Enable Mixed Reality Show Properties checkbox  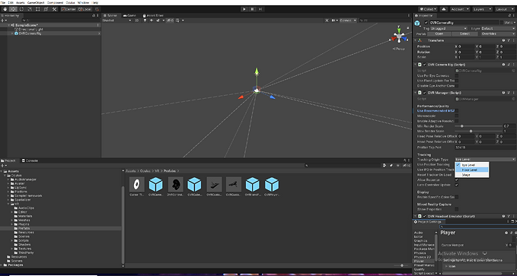457,209
